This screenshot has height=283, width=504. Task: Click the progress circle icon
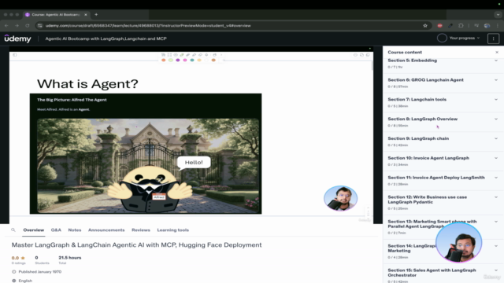tap(442, 39)
